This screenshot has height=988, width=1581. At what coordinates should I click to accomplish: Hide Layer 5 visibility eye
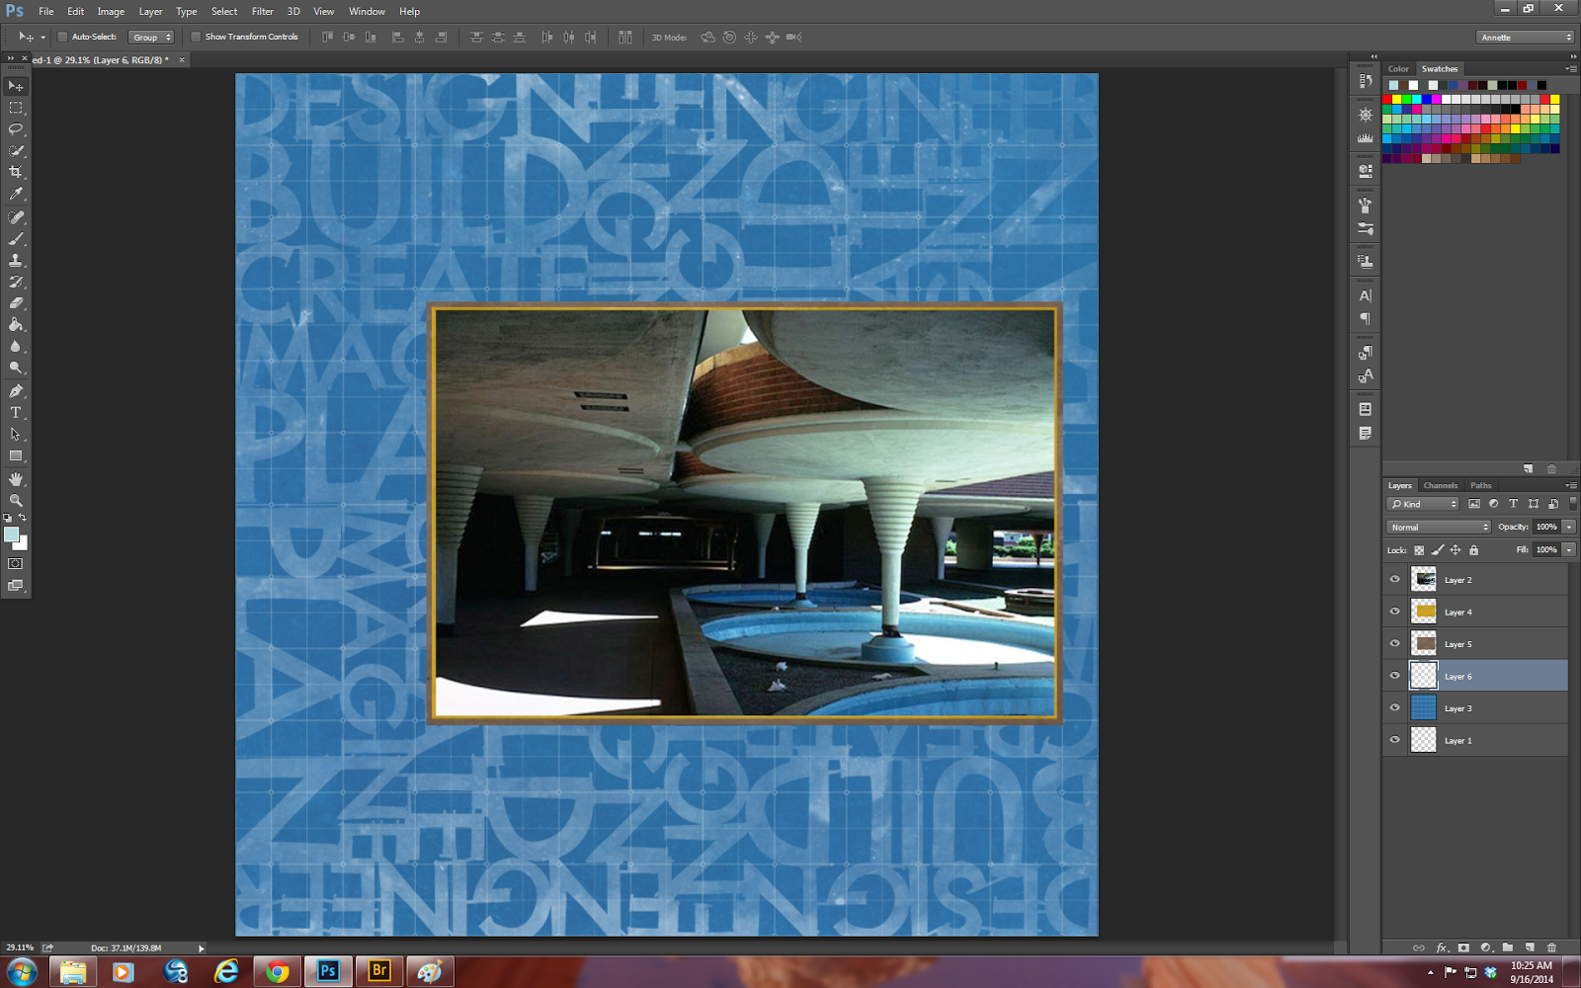click(1395, 644)
